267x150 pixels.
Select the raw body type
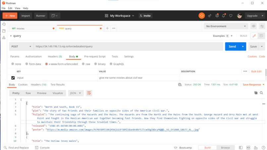pyautogui.click(x=83, y=64)
